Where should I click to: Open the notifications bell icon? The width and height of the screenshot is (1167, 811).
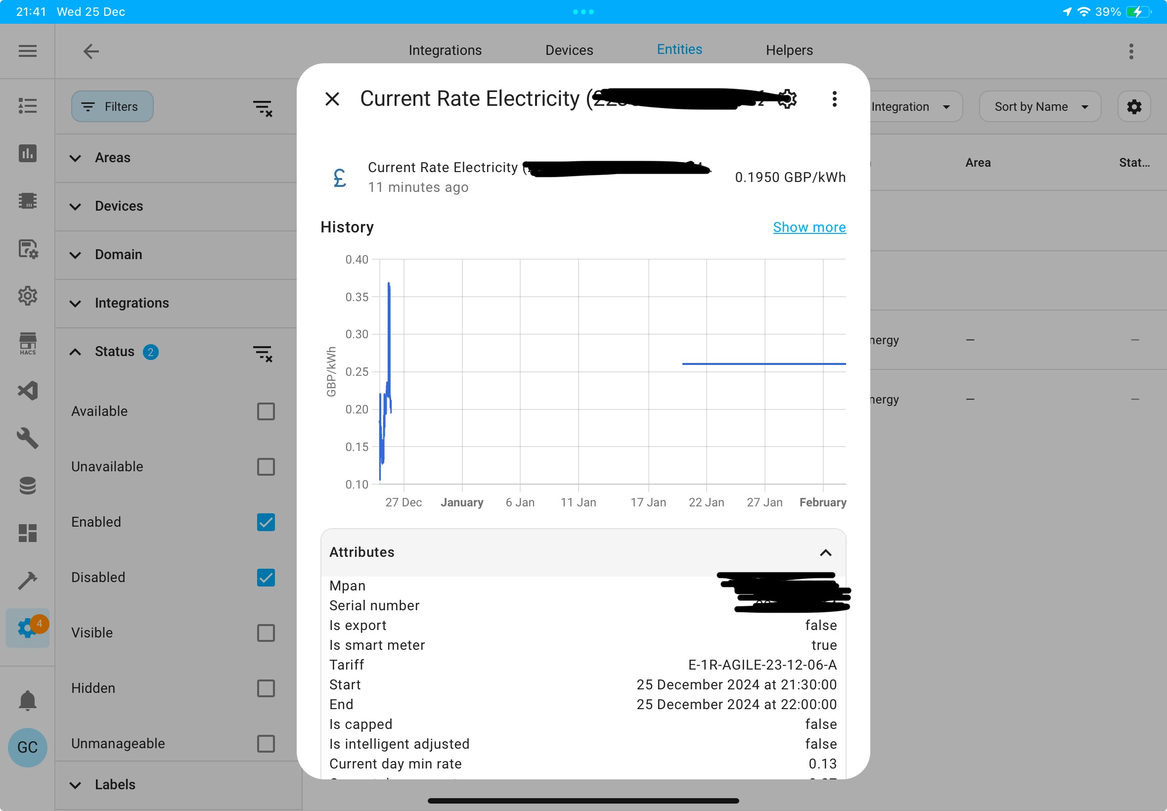(x=27, y=701)
